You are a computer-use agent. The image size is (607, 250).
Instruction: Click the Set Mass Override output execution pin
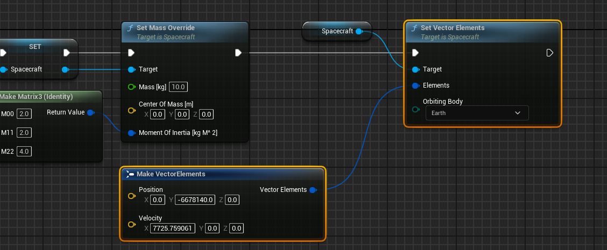click(238, 53)
